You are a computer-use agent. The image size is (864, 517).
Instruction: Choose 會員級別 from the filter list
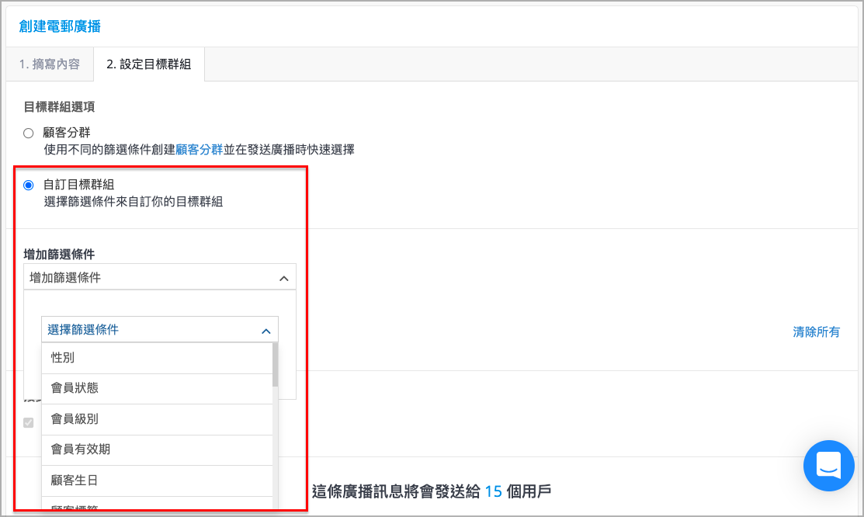click(157, 419)
